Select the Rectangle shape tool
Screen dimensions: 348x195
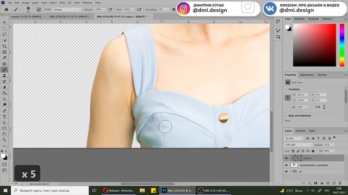click(4, 128)
